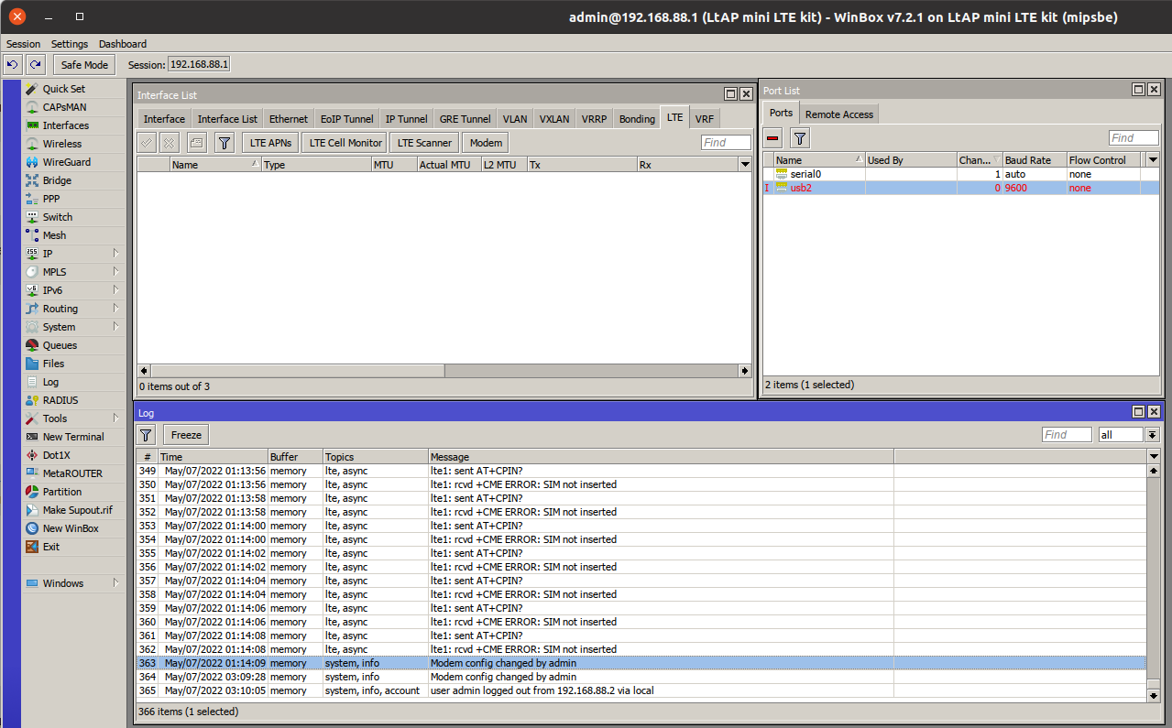Expand the System submenu
The image size is (1172, 728).
click(x=116, y=327)
